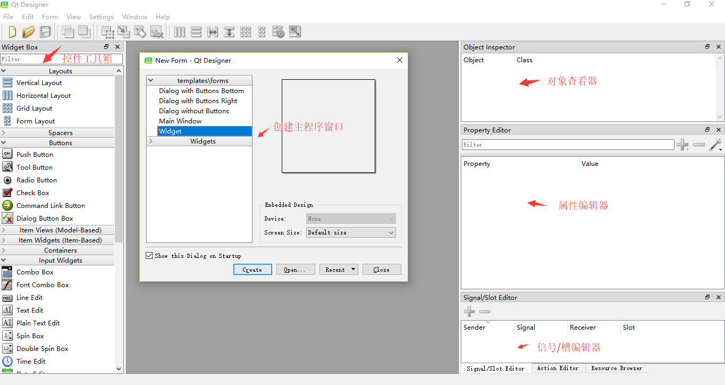Image resolution: width=725 pixels, height=385 pixels.
Task: Expand Item Views (Model-Based) category
Action: point(4,230)
